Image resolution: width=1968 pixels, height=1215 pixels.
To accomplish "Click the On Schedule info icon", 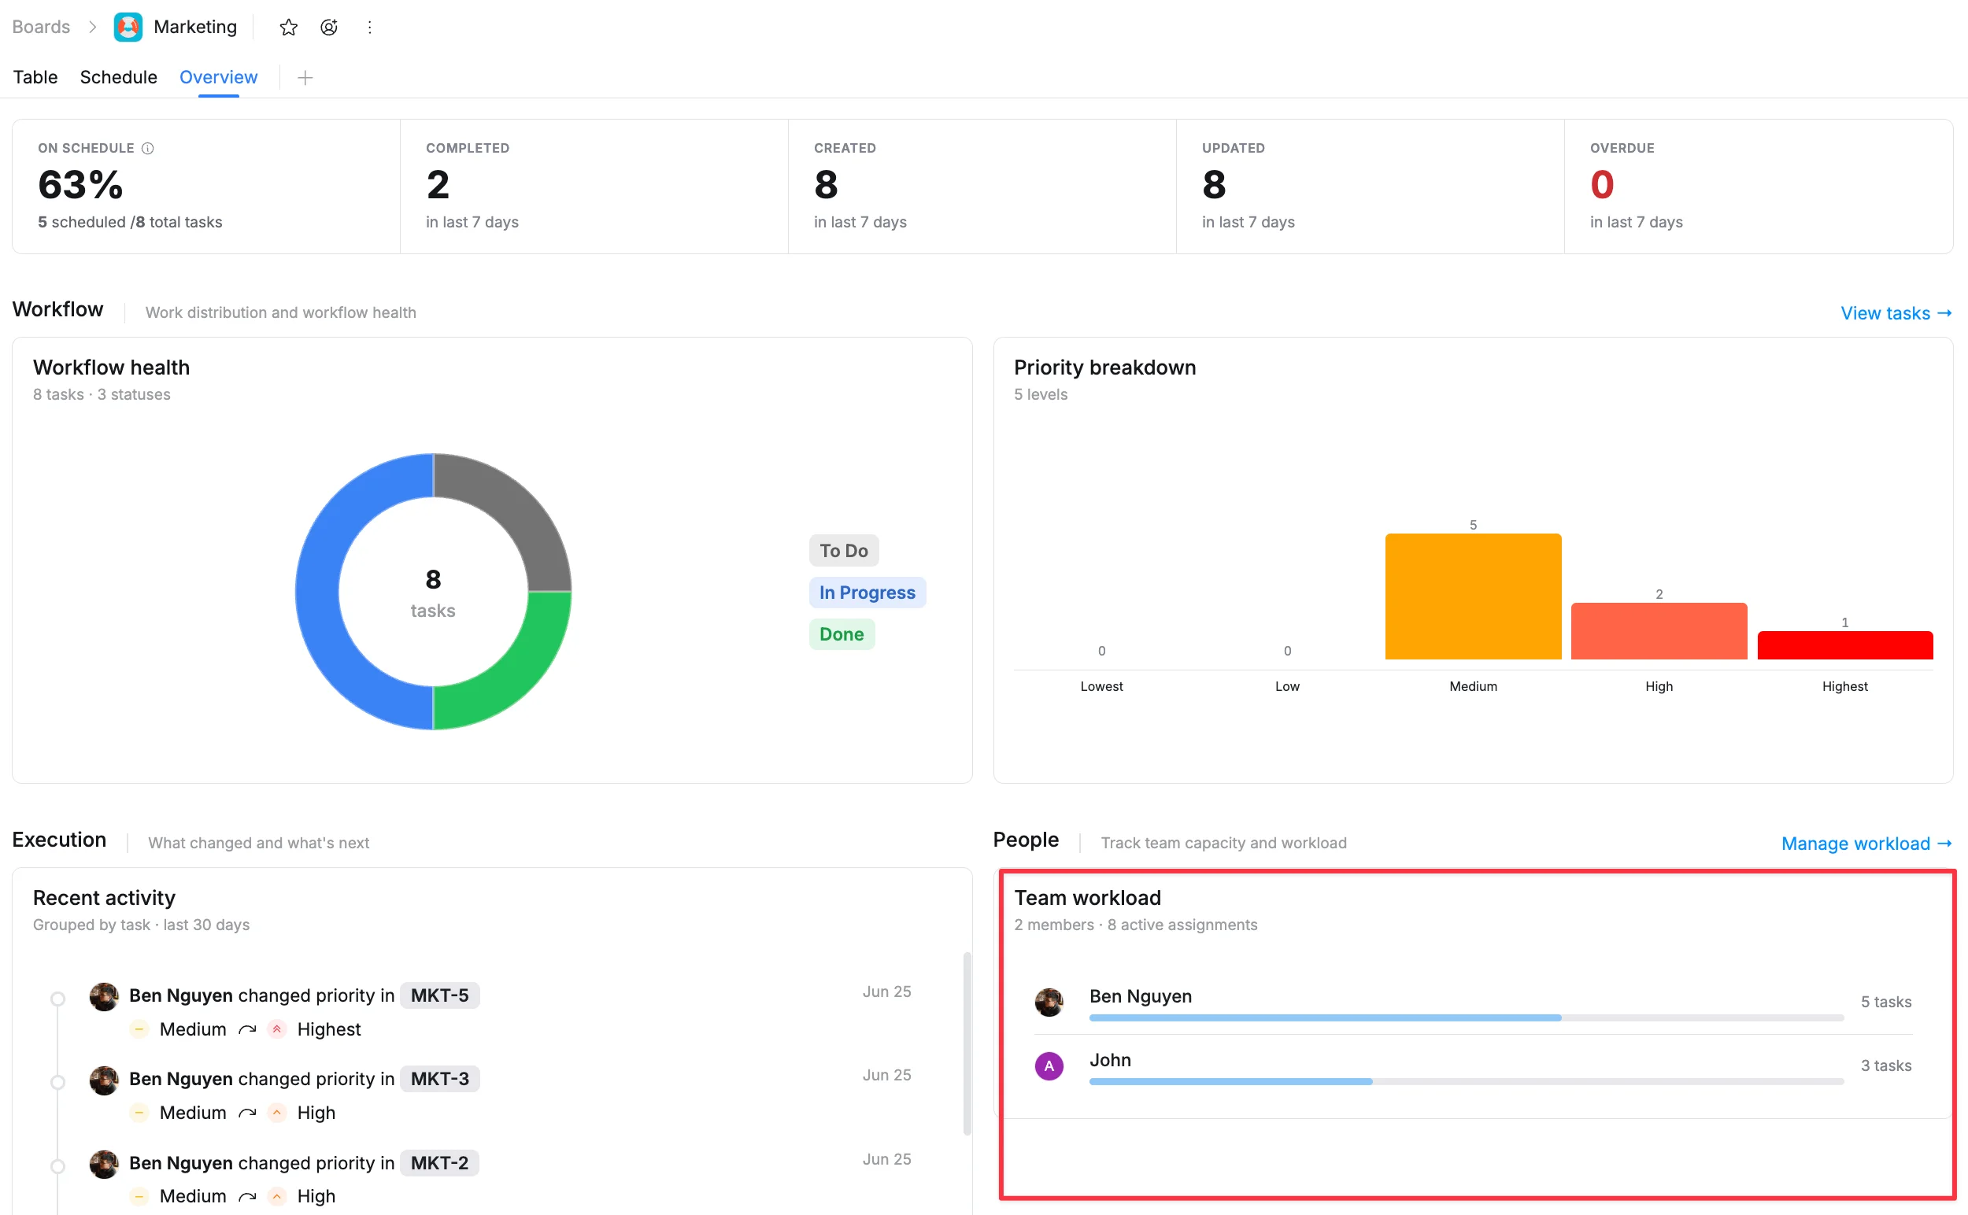I will coord(148,148).
